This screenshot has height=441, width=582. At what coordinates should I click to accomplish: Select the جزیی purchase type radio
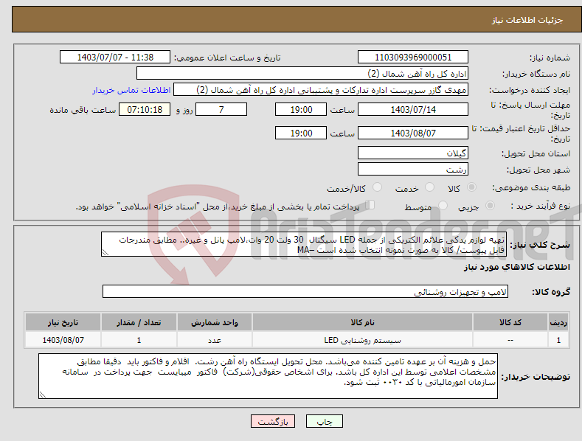tap(490, 205)
